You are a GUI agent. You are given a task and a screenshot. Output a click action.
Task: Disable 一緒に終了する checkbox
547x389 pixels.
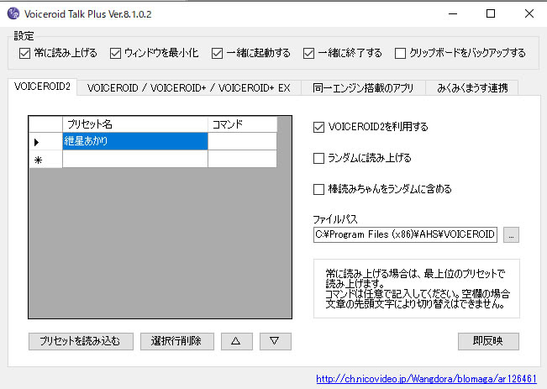coord(308,54)
